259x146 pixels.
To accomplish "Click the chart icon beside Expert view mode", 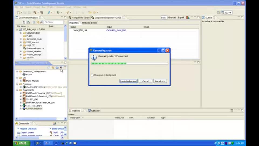I will pyautogui.click(x=188, y=18).
